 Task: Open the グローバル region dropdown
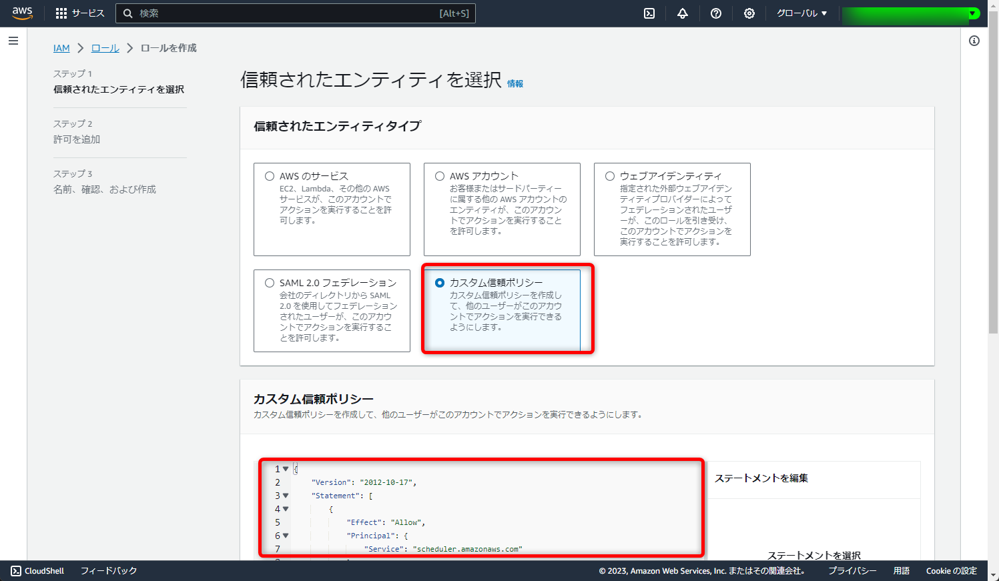[801, 13]
